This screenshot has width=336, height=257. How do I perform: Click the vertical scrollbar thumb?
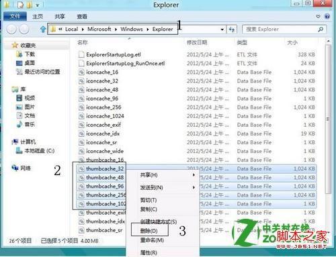328,119
